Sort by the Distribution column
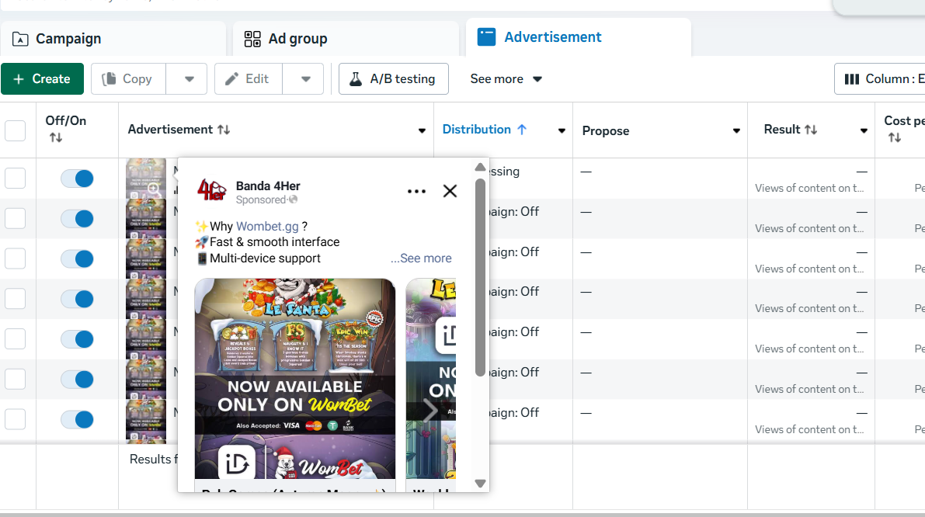 click(x=485, y=129)
